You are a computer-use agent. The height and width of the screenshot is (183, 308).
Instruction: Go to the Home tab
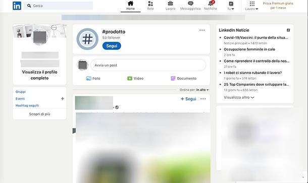(x=130, y=6)
